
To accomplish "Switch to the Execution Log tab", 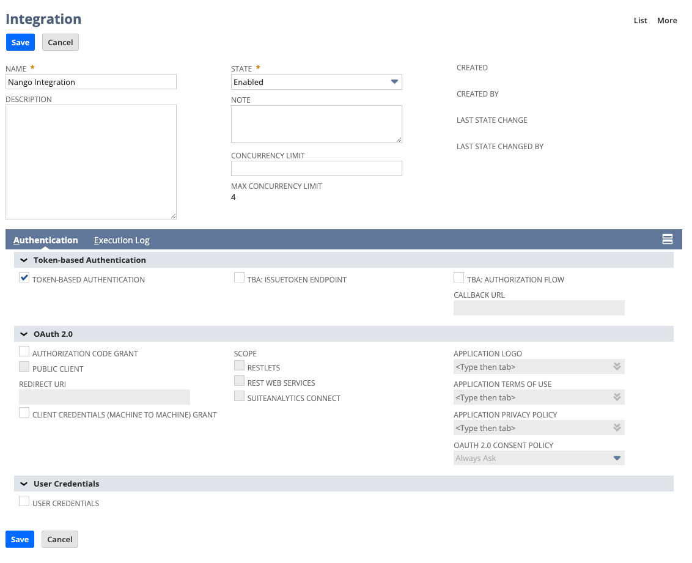I will pyautogui.click(x=122, y=240).
